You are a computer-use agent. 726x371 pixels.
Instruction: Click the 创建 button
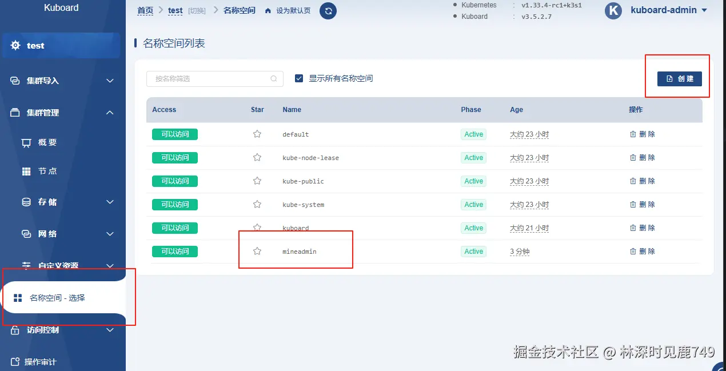[x=680, y=79]
